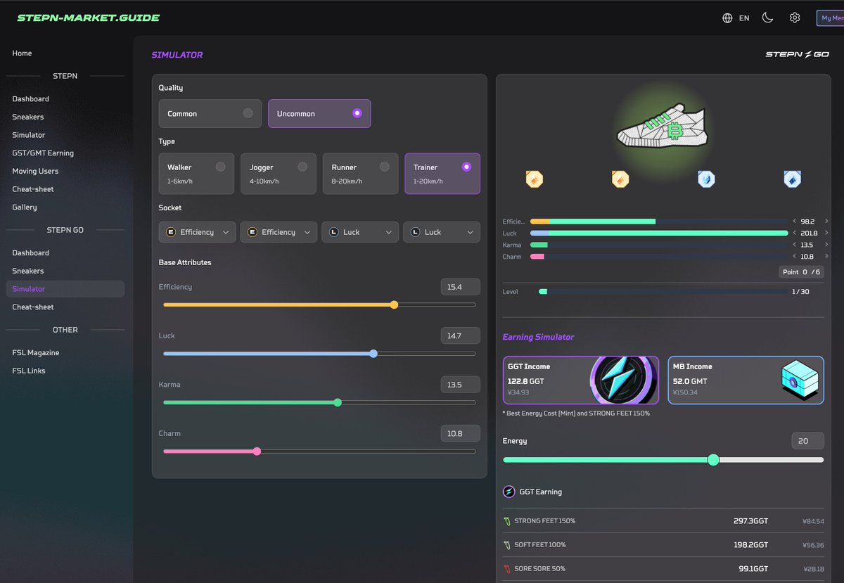Open FSL Magazine link
844x583 pixels.
[36, 353]
